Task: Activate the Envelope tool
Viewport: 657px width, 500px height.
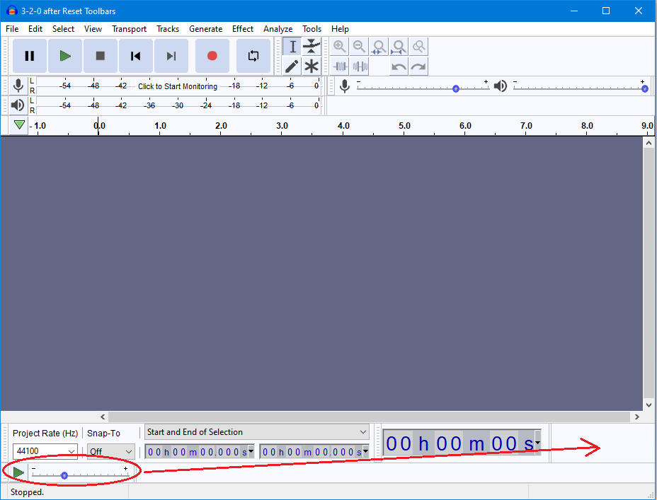Action: (x=312, y=47)
